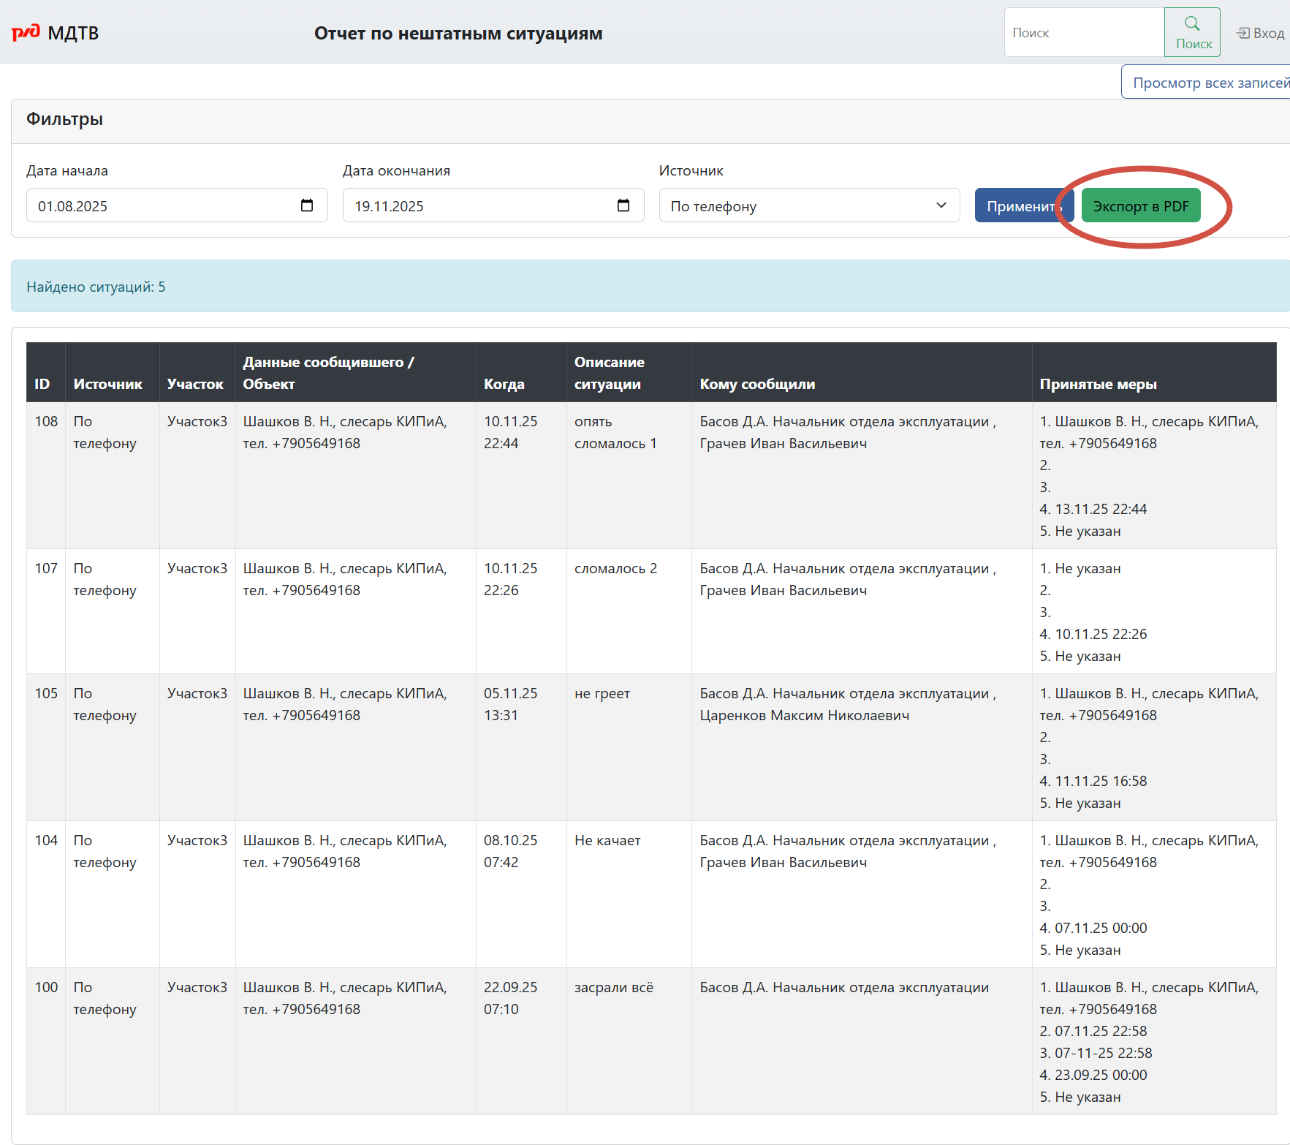Click description 'не греет' in row 105
The image size is (1290, 1145).
coord(602,694)
